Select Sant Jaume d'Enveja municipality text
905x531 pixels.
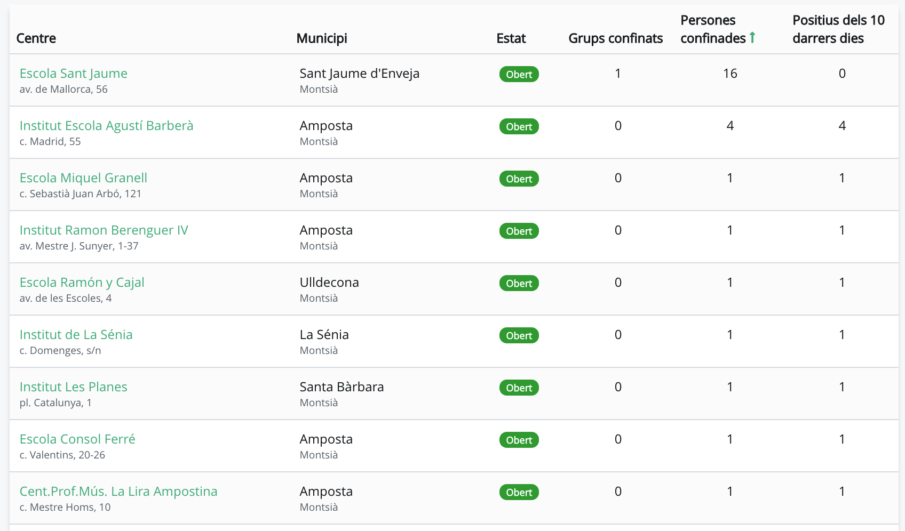tap(360, 74)
